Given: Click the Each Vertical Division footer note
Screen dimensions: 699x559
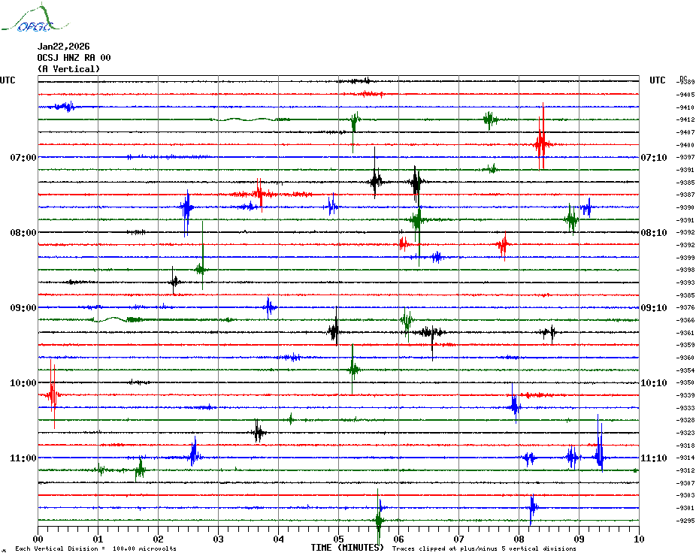Looking at the screenshot, I should tap(95, 549).
